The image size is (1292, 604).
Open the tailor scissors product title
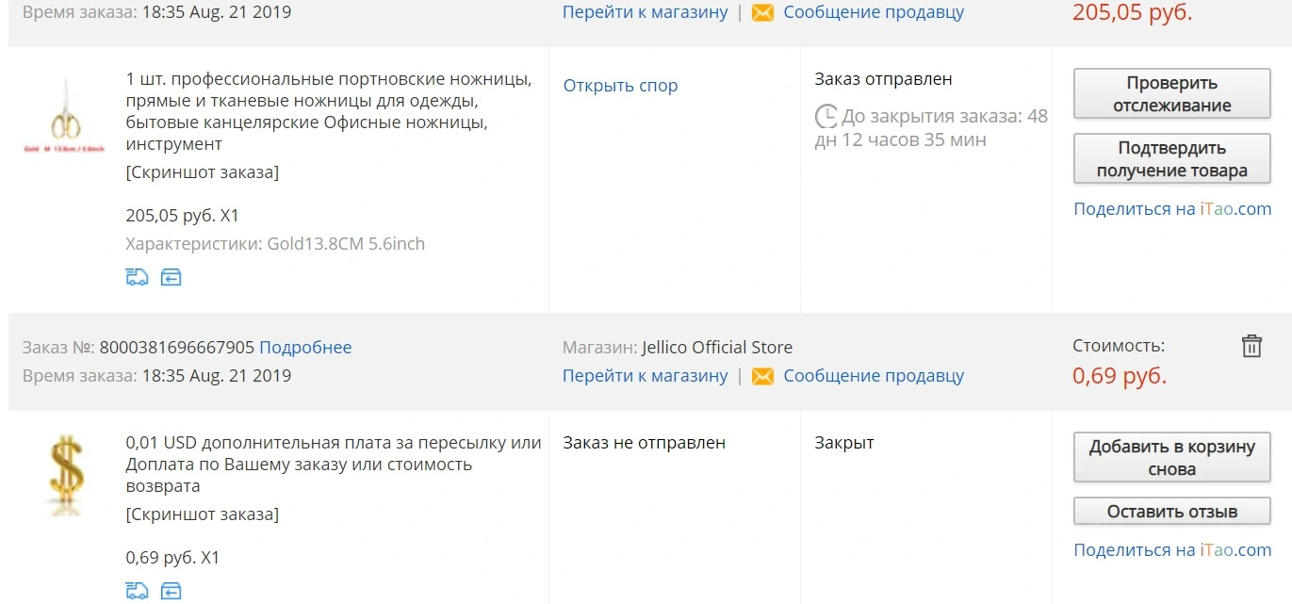click(329, 111)
